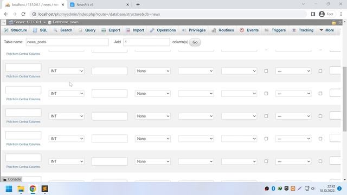Click Pick from Central Columns in topmost complete row
This screenshot has width=347, height=195.
(x=23, y=76)
